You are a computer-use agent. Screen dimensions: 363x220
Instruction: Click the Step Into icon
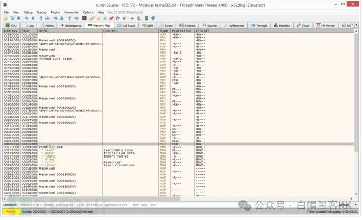click(41, 18)
